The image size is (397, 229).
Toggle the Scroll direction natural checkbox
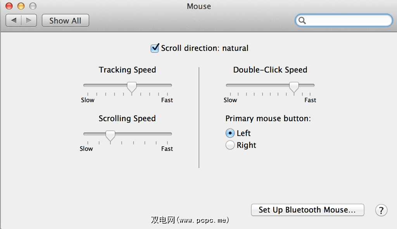click(x=155, y=48)
